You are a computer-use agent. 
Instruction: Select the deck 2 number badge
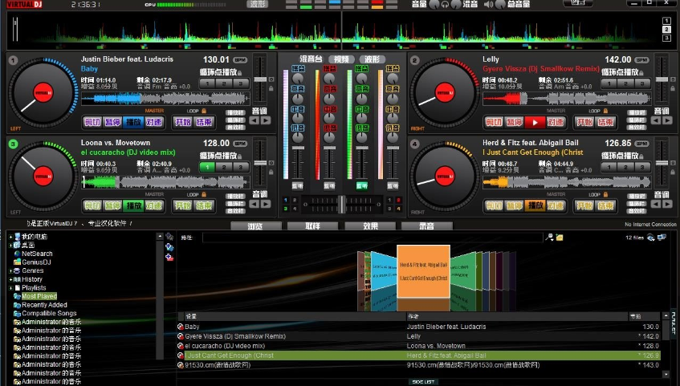(x=414, y=60)
